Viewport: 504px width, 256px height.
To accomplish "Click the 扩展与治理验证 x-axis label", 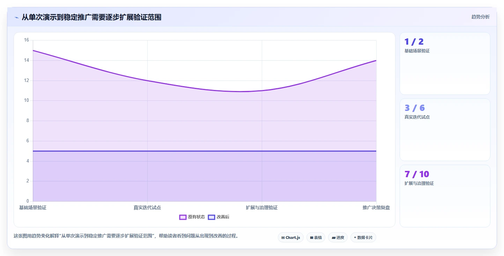I will point(262,208).
